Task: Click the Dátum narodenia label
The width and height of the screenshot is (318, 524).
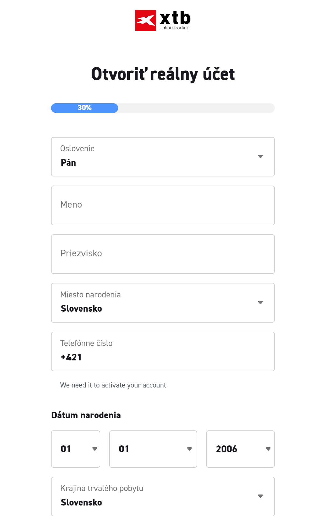Action: pyautogui.click(x=86, y=415)
